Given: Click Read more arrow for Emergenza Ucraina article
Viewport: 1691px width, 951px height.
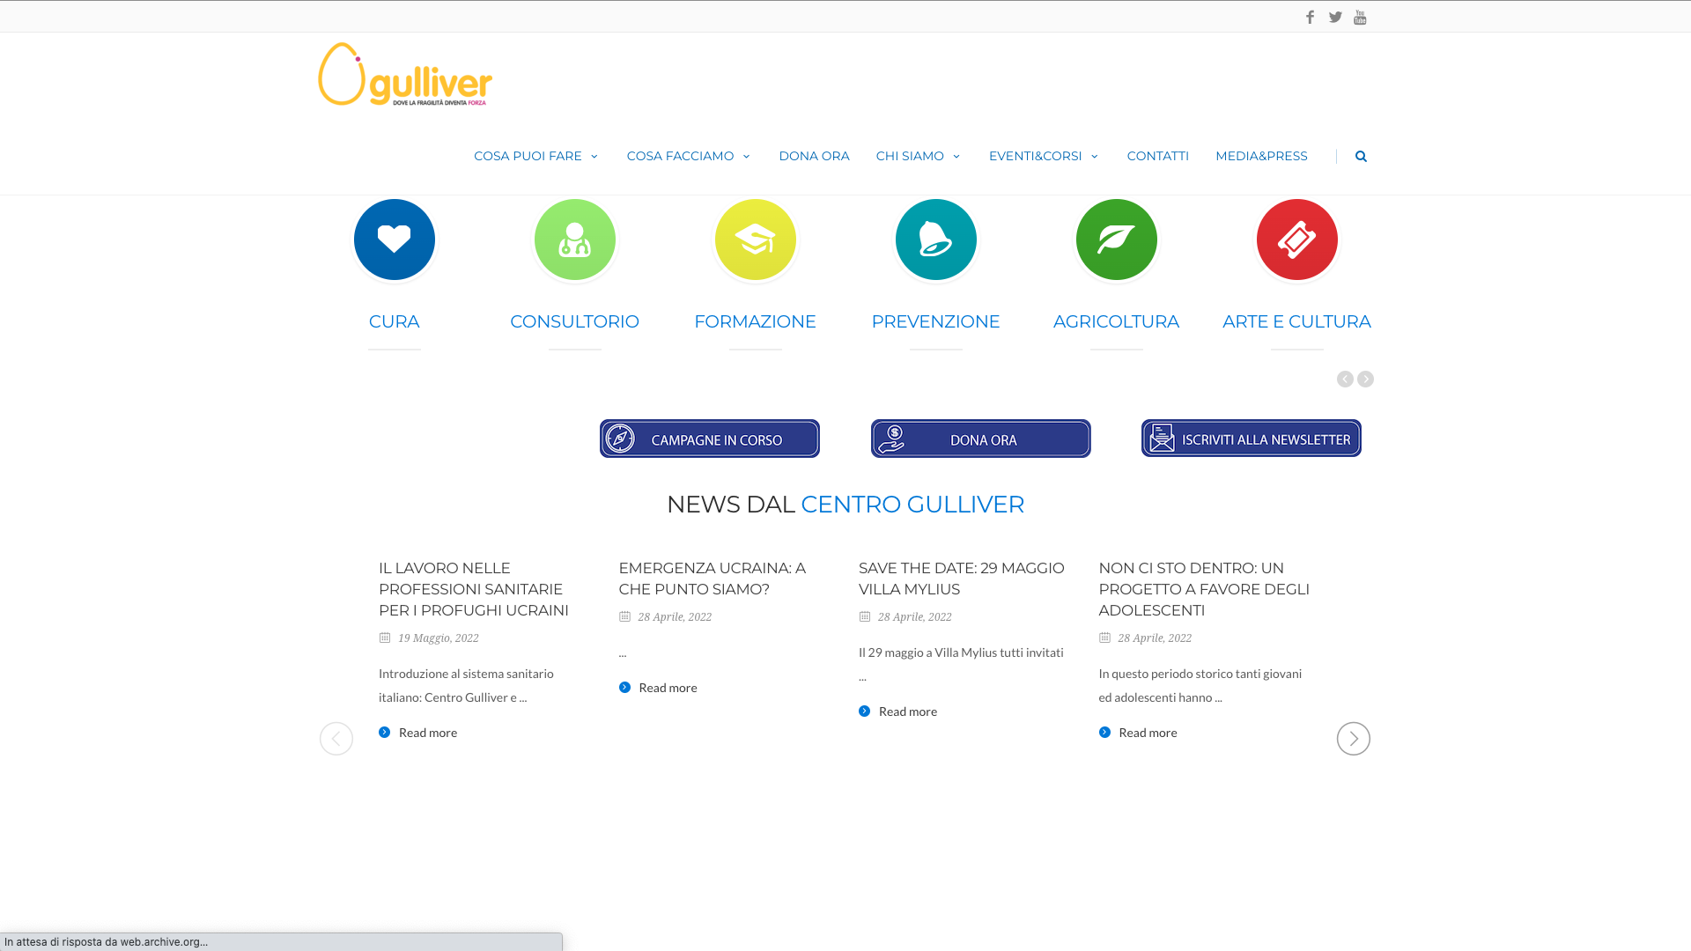Looking at the screenshot, I should [x=624, y=688].
